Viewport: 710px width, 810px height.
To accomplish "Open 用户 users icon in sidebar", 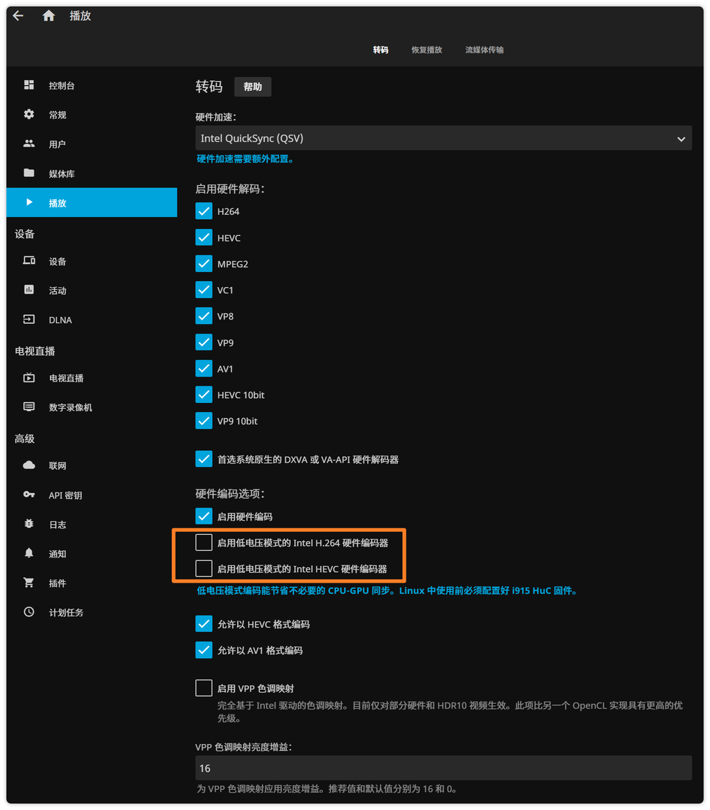I will pos(29,144).
